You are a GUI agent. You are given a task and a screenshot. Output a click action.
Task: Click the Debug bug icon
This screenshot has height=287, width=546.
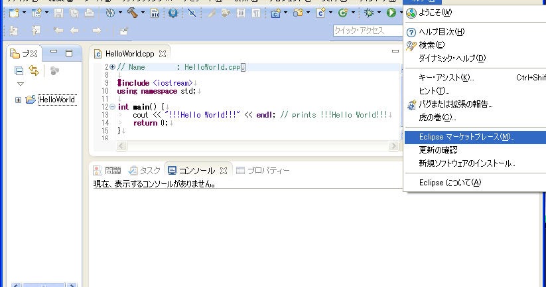coord(369,13)
